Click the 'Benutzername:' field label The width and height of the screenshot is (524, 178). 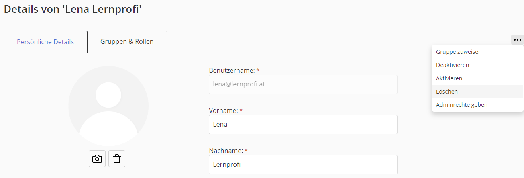click(x=232, y=70)
